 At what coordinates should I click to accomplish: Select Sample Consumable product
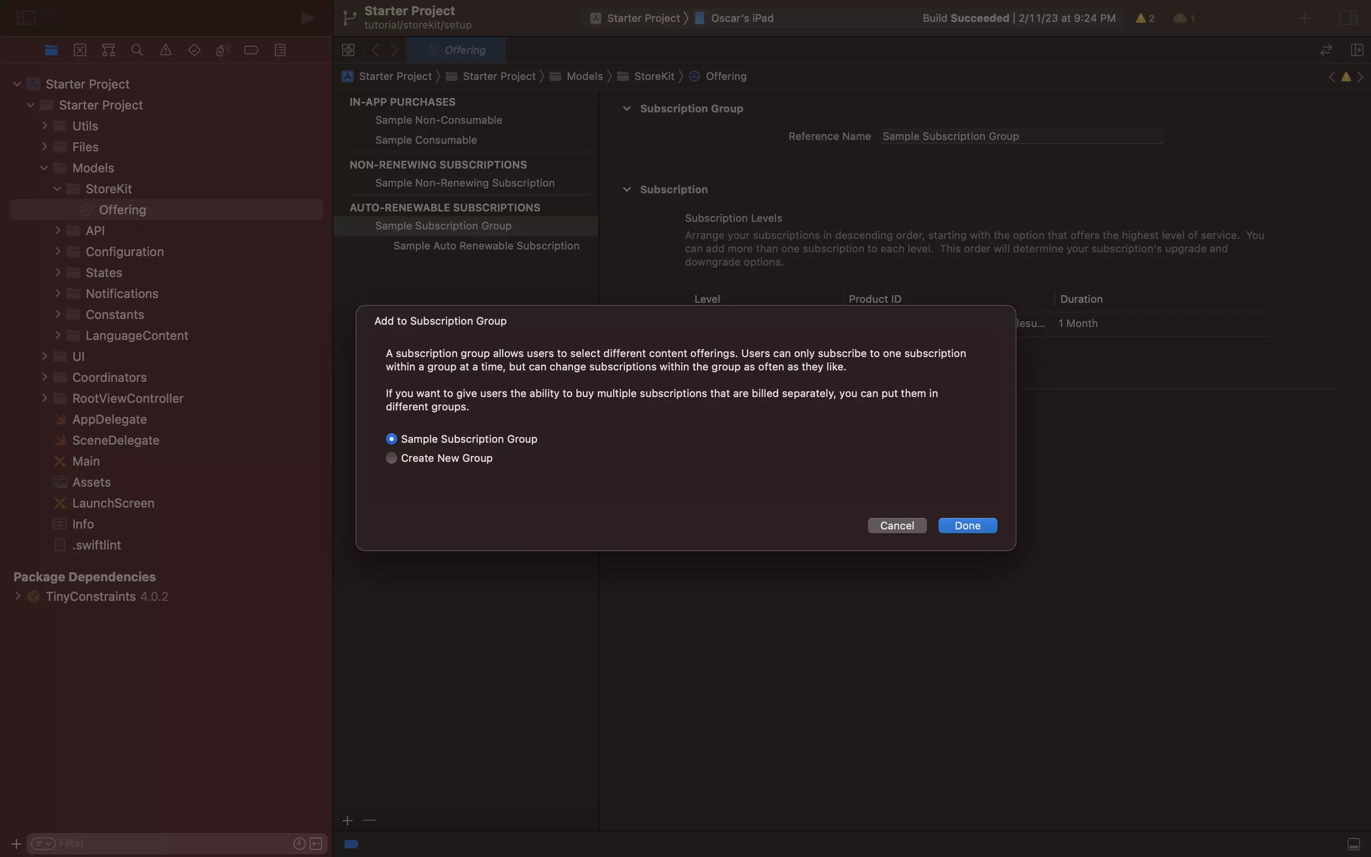[x=426, y=140]
